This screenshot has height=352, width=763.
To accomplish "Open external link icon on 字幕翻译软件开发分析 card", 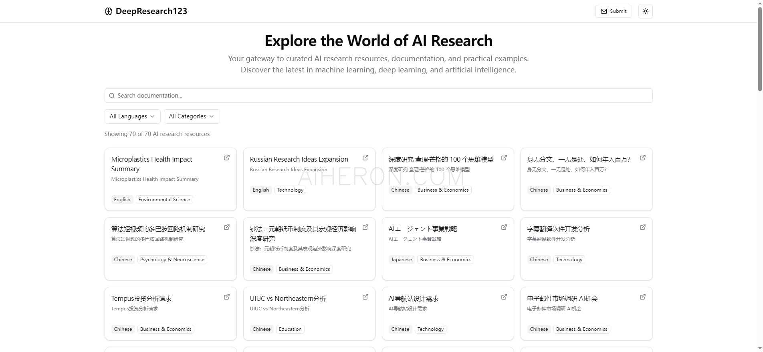I will pyautogui.click(x=643, y=227).
